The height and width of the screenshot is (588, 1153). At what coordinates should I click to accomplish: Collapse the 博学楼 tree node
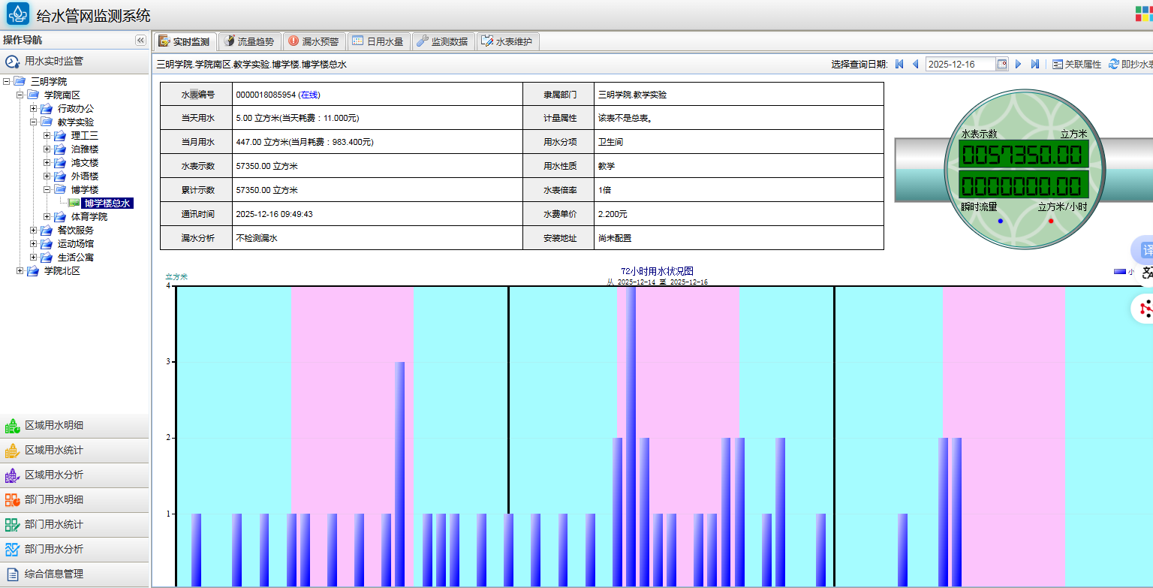coord(47,190)
